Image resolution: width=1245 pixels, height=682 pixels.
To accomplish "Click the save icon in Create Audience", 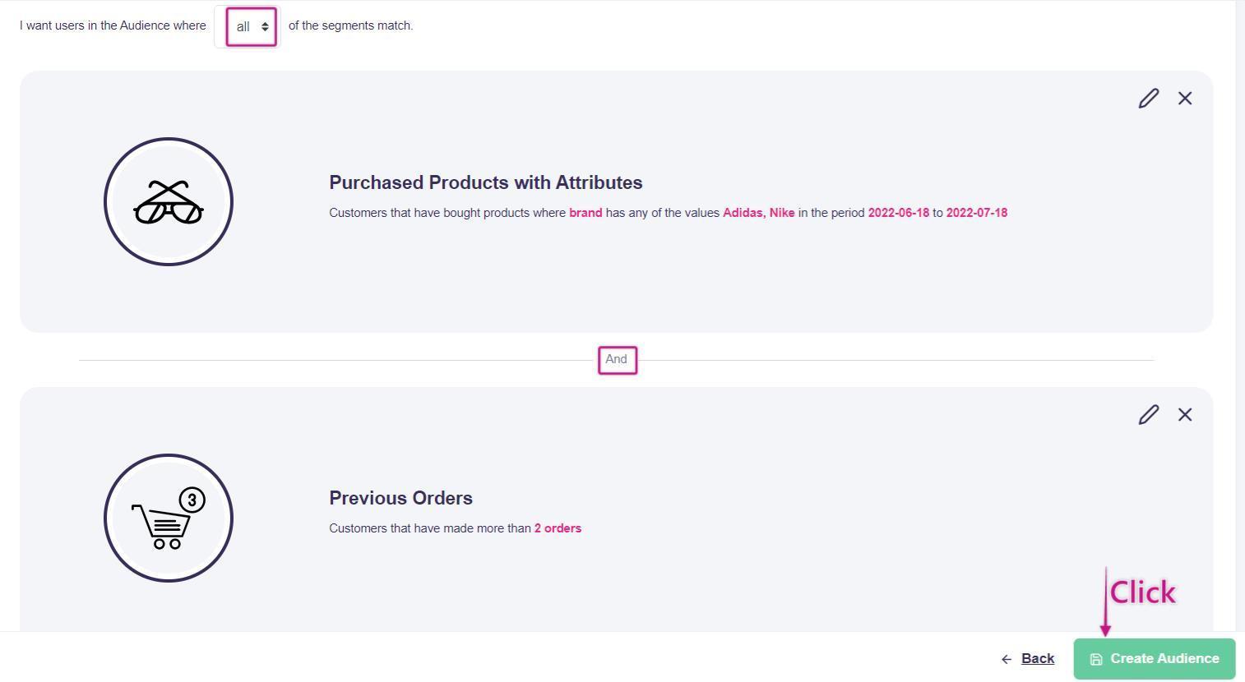I will [1096, 660].
